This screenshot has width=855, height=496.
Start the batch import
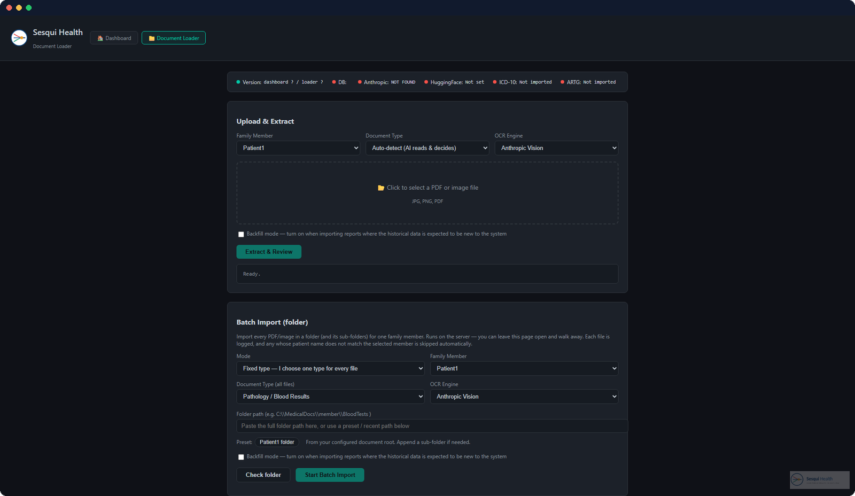click(x=330, y=475)
